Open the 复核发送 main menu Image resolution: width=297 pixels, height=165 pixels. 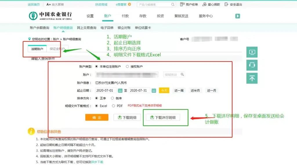(182, 16)
